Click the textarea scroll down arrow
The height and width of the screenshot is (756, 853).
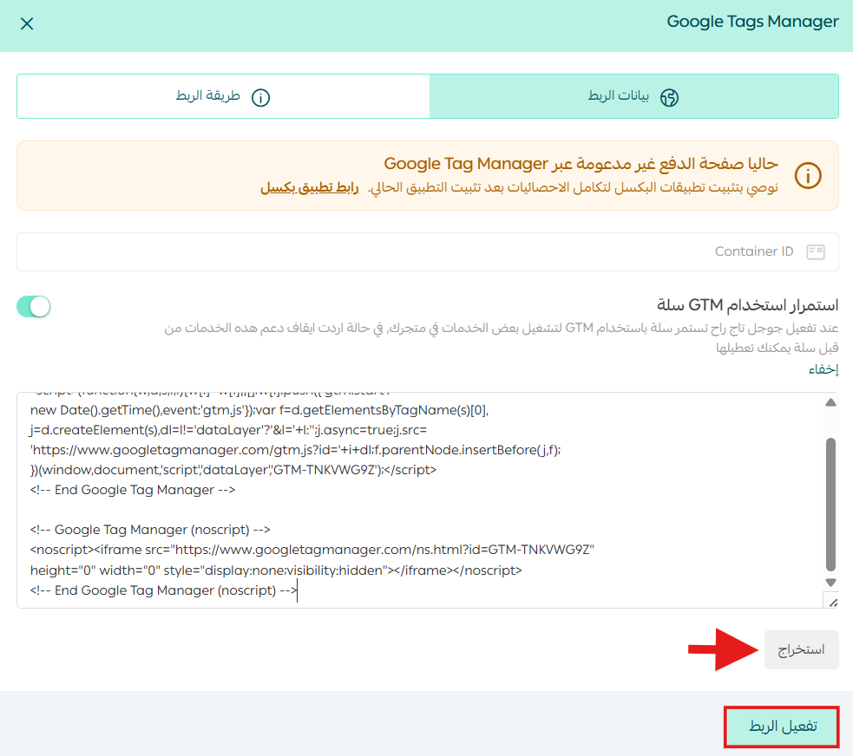[x=830, y=582]
